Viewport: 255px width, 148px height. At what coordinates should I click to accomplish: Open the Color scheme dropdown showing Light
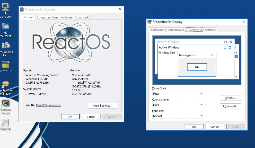[201, 104]
